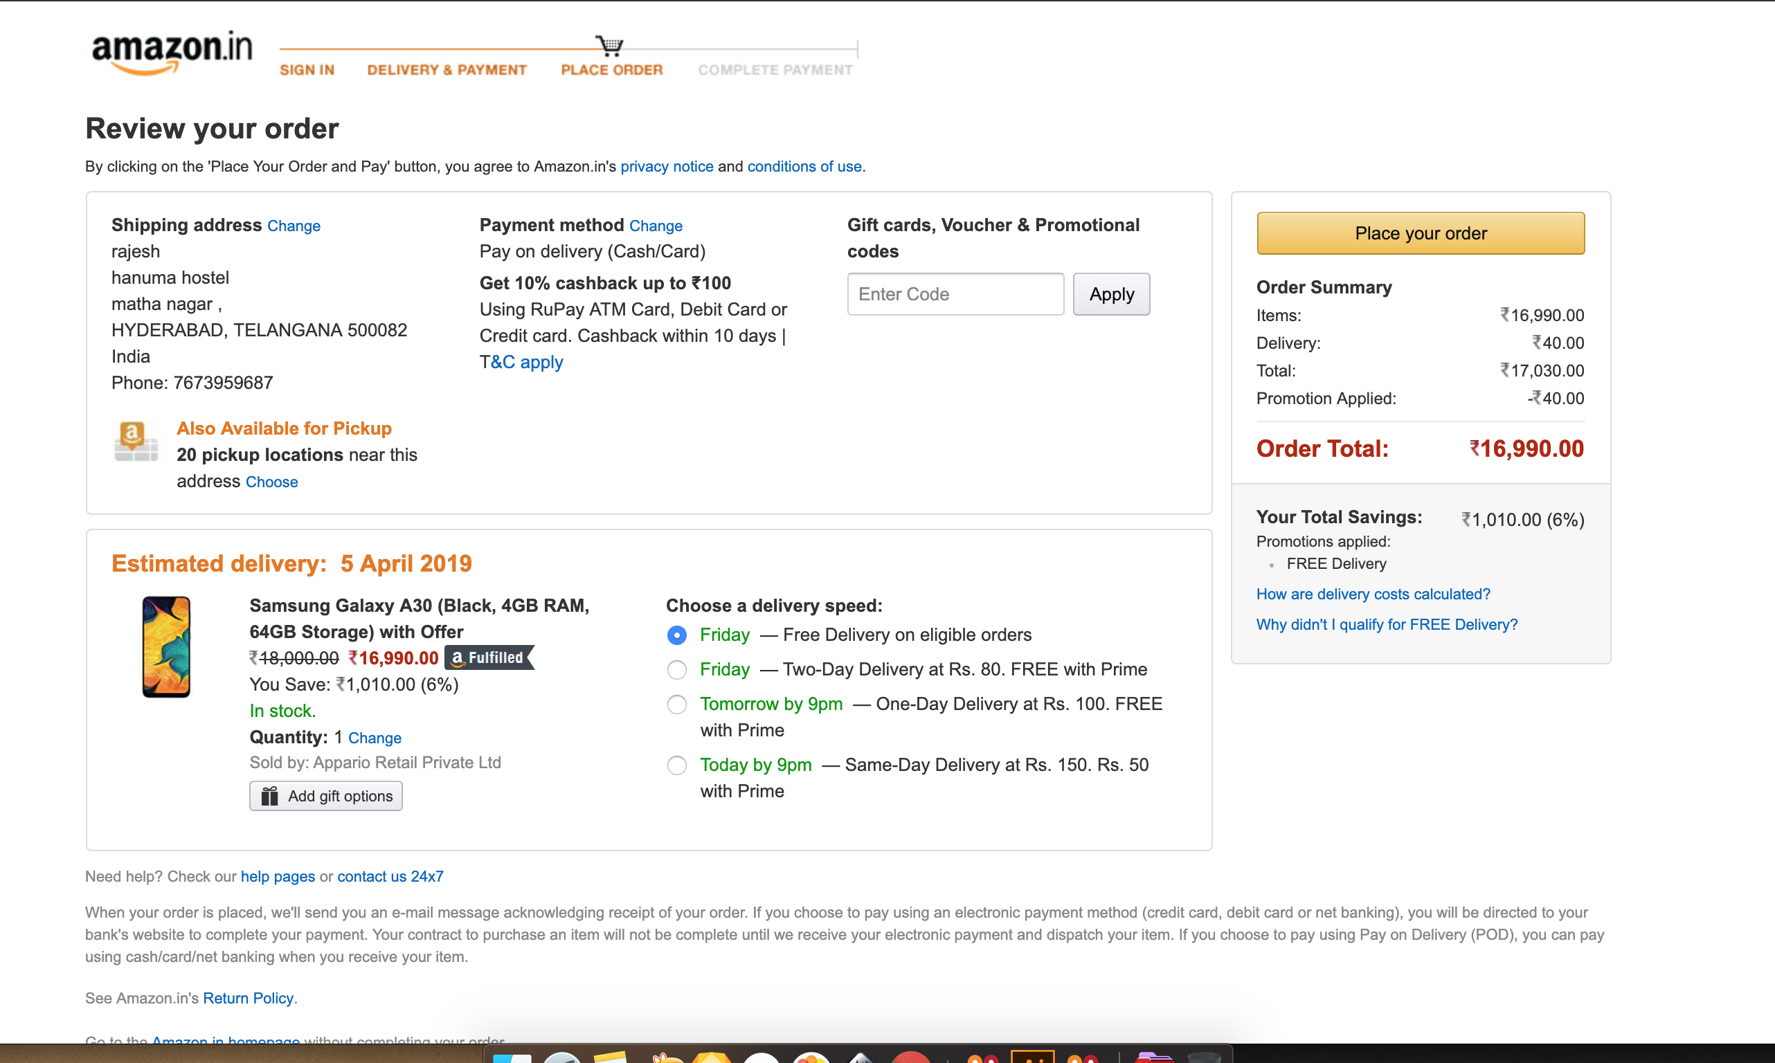Apply the promotional code
This screenshot has height=1063, width=1775.
tap(1110, 294)
